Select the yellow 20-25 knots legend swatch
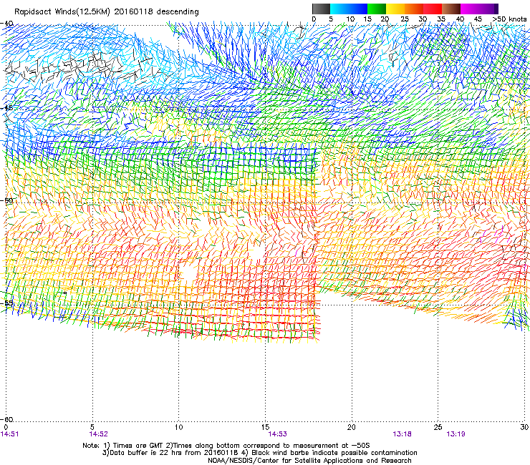The width and height of the screenshot is (530, 465). click(395, 9)
